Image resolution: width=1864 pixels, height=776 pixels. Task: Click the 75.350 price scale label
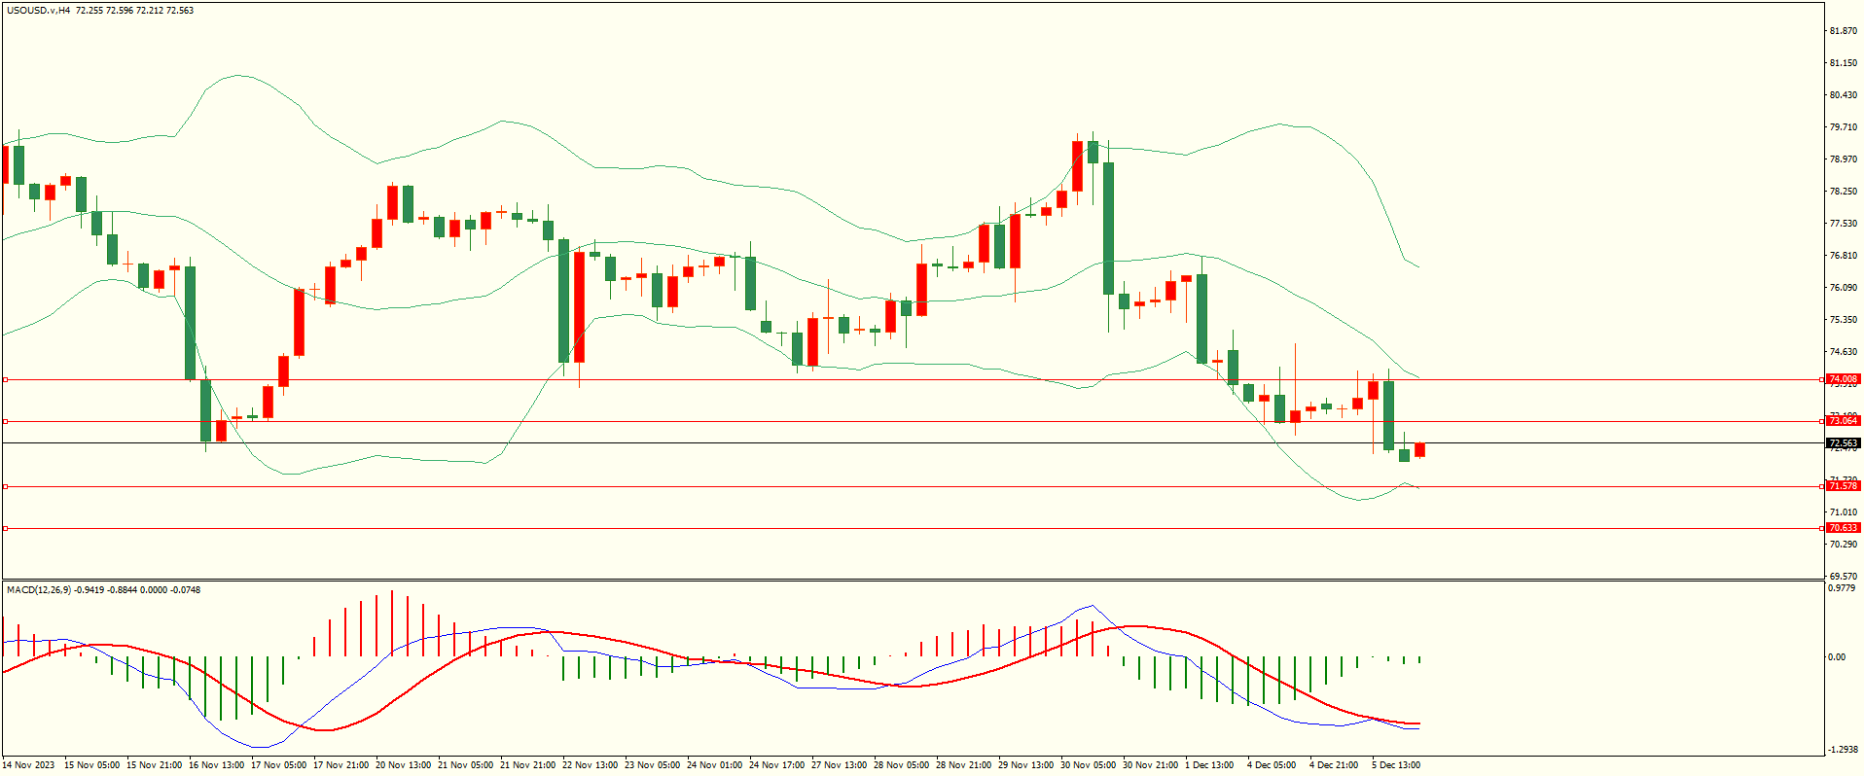point(1843,320)
